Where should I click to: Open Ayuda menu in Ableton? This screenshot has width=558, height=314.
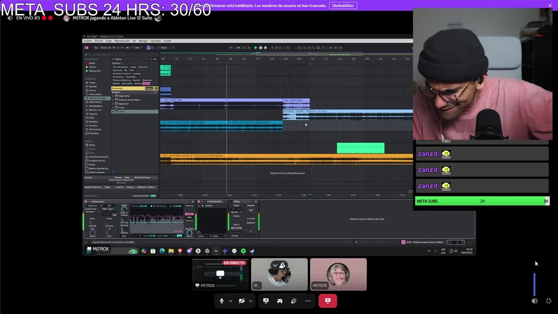coord(167,41)
